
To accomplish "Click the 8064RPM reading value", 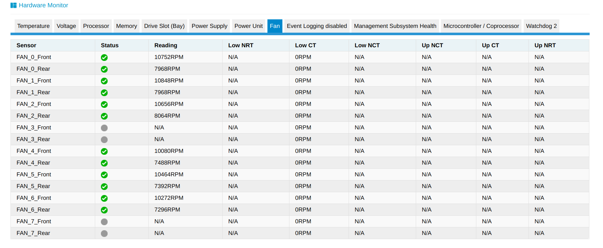I will click(x=167, y=116).
